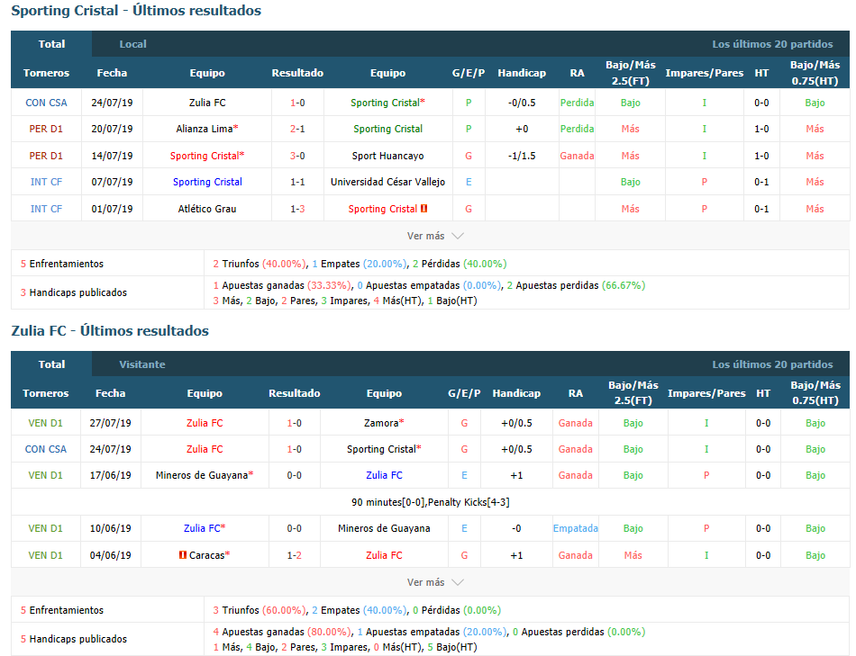Click Resultado column header in Zulia FC table

tap(295, 392)
